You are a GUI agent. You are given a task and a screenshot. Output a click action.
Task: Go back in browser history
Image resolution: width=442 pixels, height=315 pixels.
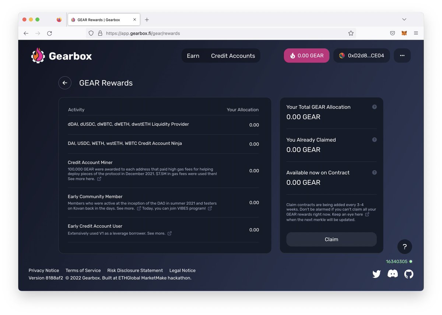pyautogui.click(x=26, y=33)
